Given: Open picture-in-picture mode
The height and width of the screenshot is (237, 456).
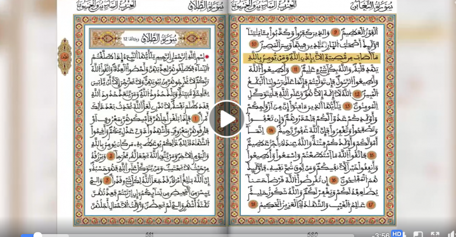Looking at the screenshot, I should click(418, 235).
